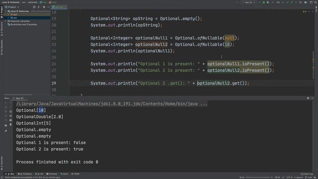Toggle the Structure side tool window stripe
This screenshot has height=179, width=318.
pos(1,29)
